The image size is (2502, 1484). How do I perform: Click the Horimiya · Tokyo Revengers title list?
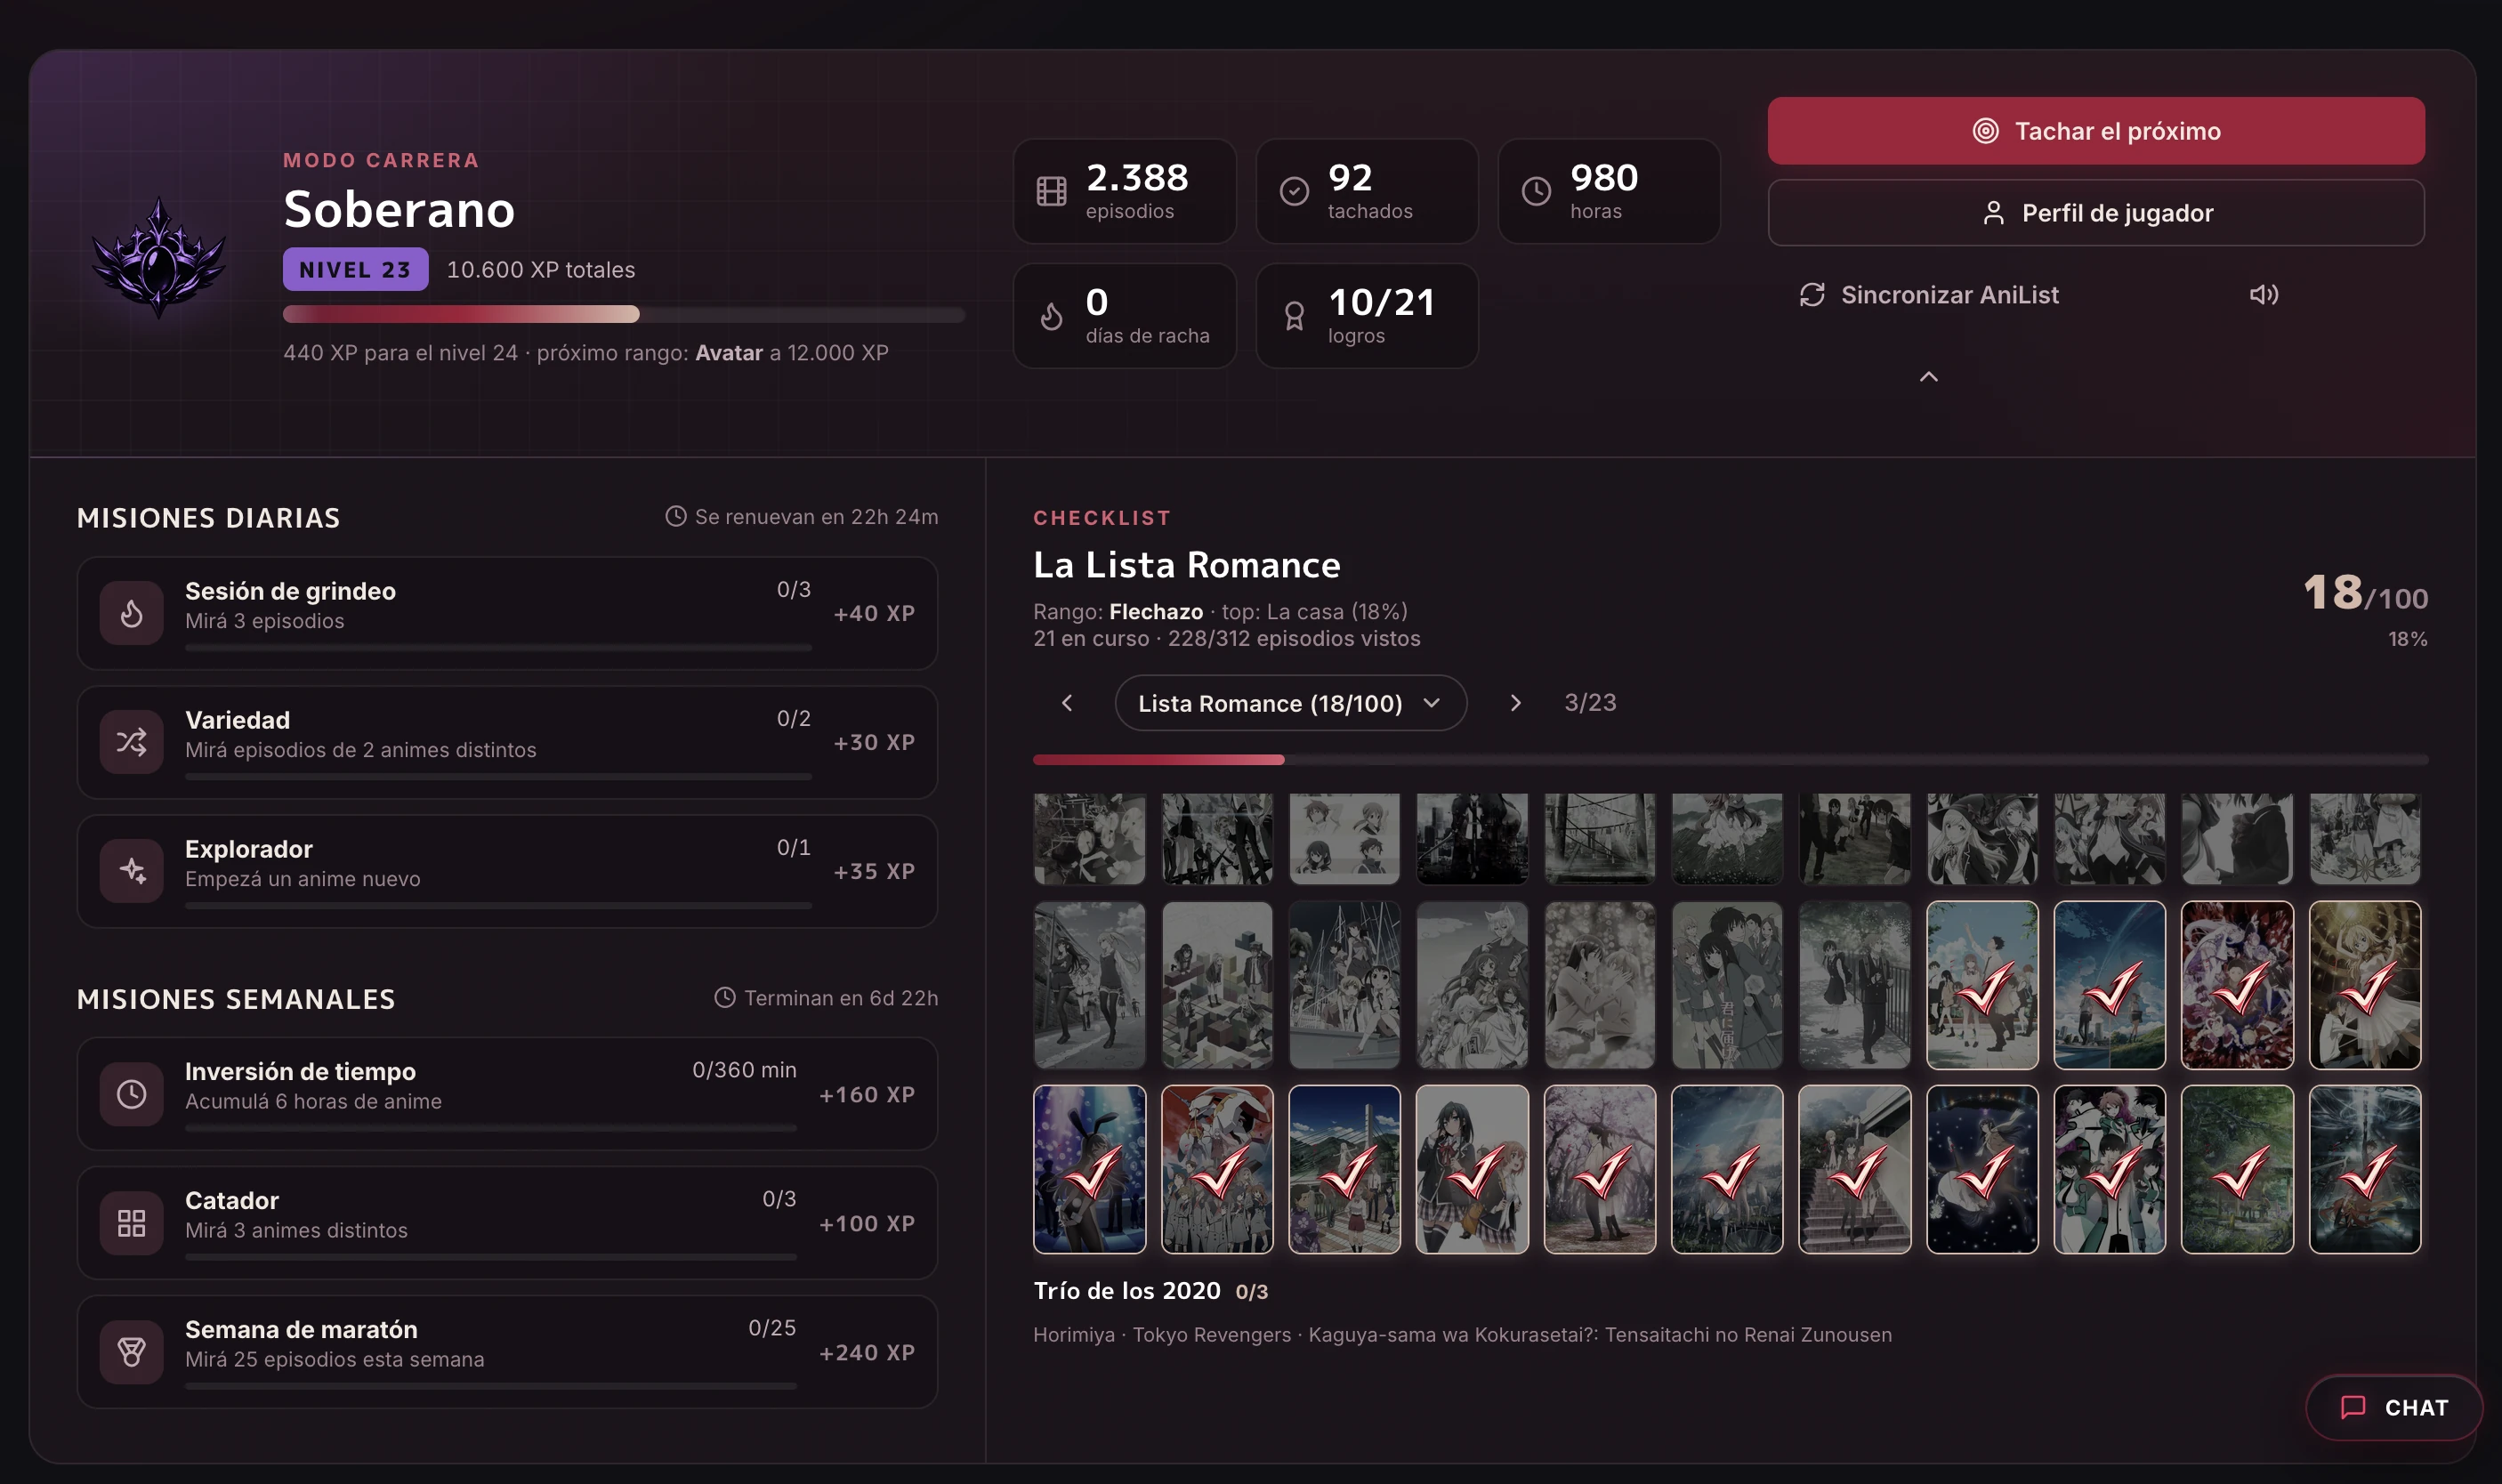pos(1462,1334)
